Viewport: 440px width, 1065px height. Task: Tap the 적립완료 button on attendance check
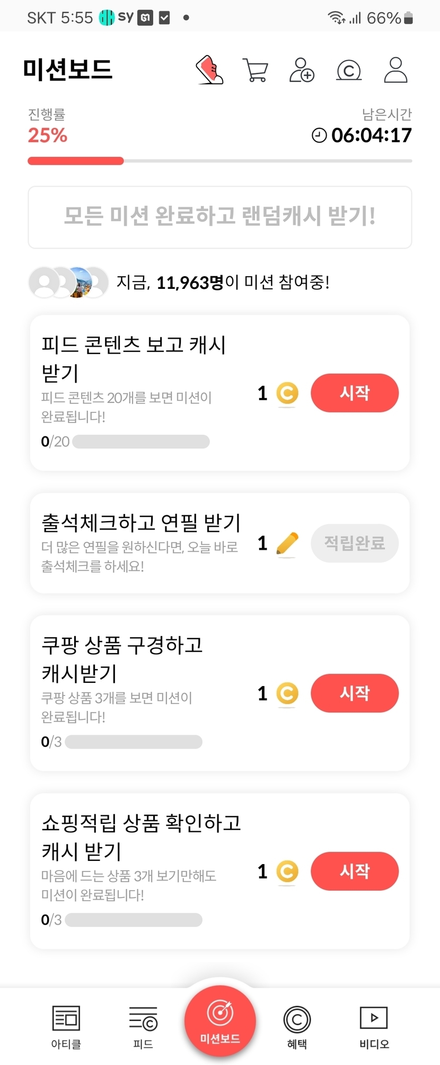point(354,543)
